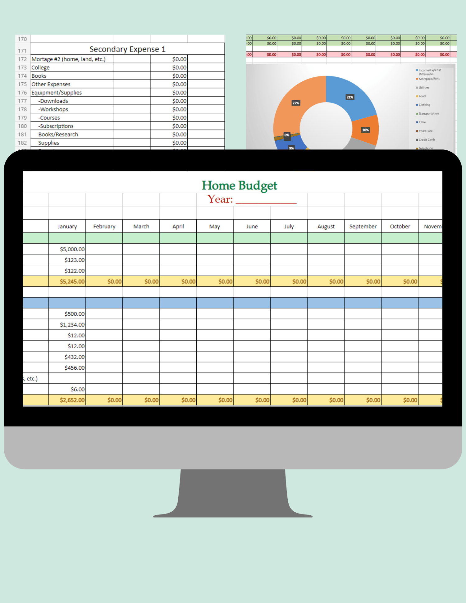This screenshot has width=466, height=603.
Task: Select 'Mortgage/Rent' legend entry
Action: click(428, 79)
